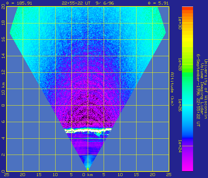Click the 6 altitude axis label
The image size is (208, 178).
coord(3,122)
